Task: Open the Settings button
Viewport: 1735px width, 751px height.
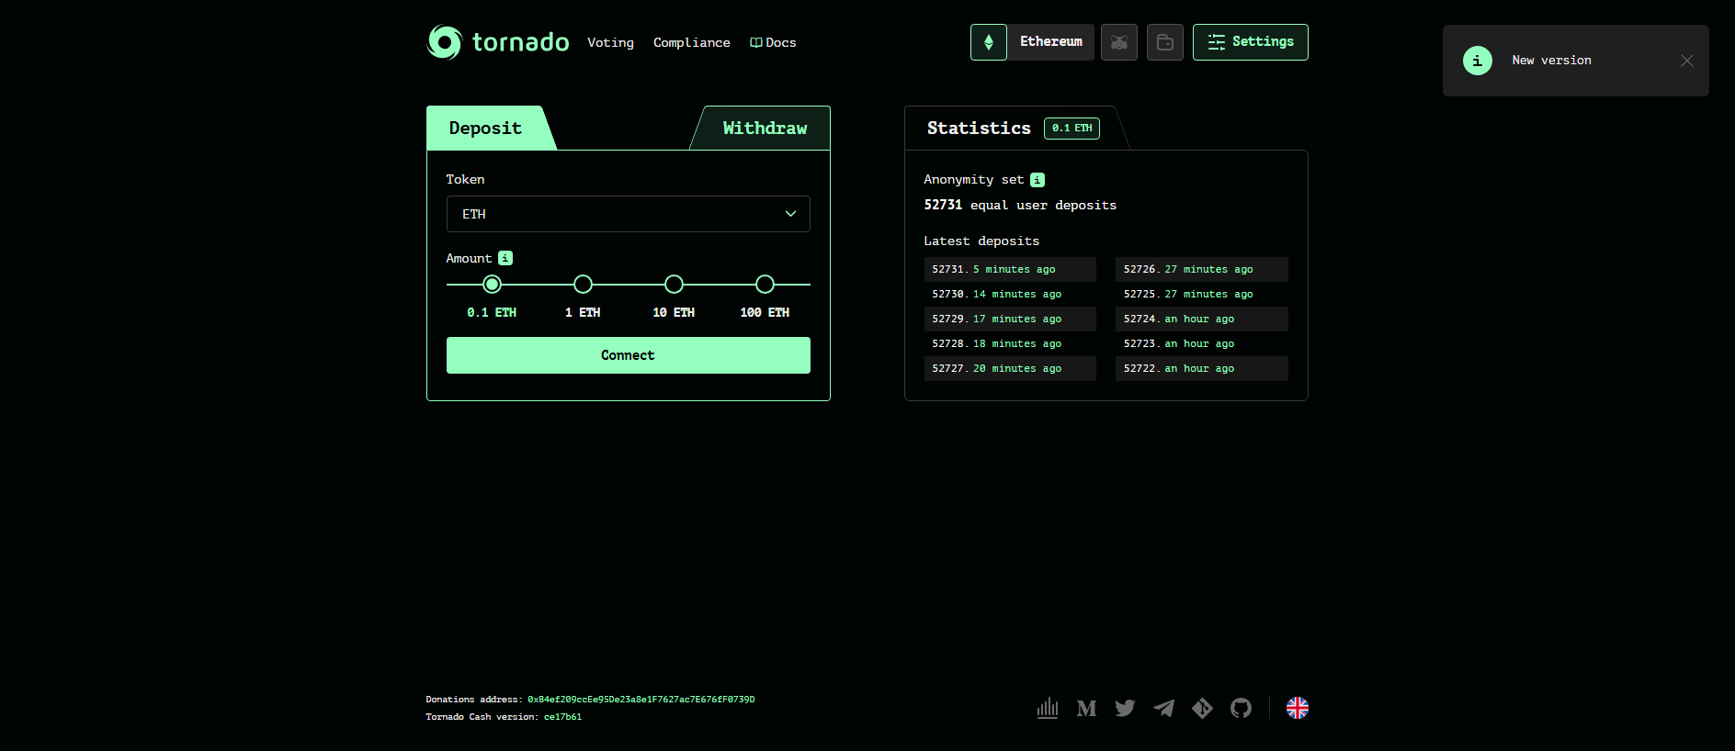Action: point(1251,42)
